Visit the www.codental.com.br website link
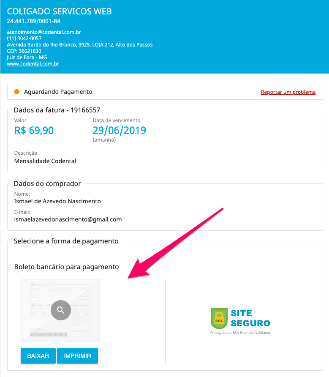The width and height of the screenshot is (329, 377). click(x=33, y=64)
